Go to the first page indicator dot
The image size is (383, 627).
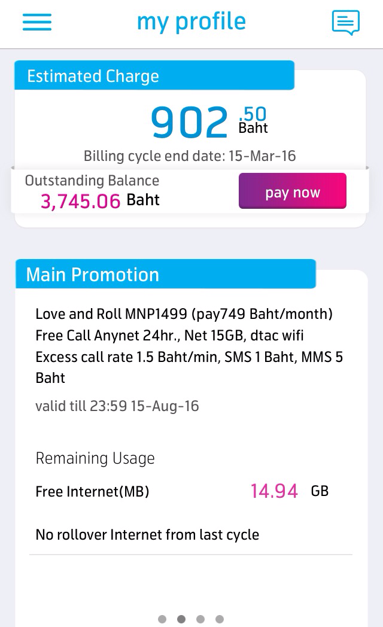click(x=162, y=619)
